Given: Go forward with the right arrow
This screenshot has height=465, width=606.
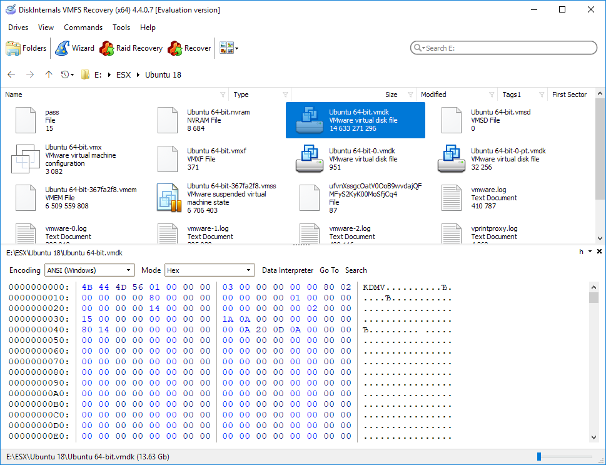Looking at the screenshot, I should (30, 74).
